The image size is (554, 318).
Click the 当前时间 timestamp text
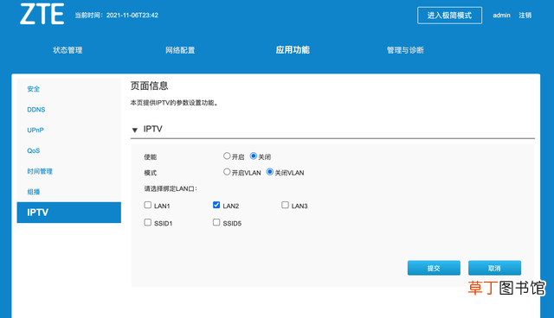pyautogui.click(x=117, y=16)
